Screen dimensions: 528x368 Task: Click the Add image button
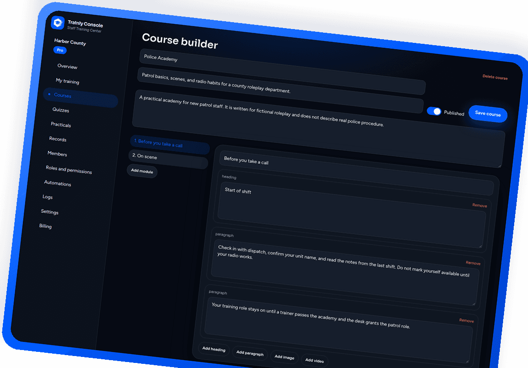[284, 357]
